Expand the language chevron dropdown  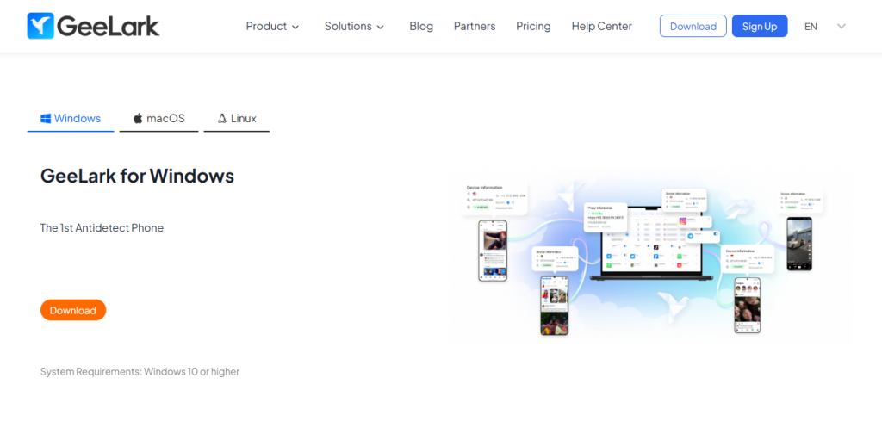(842, 26)
